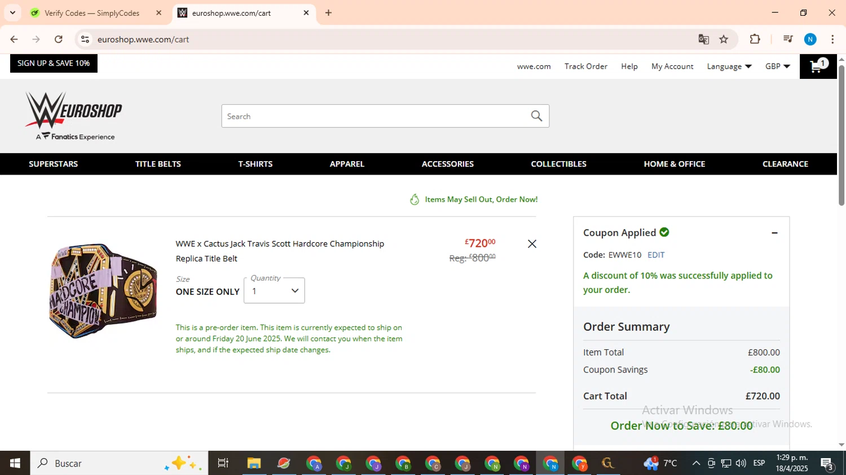Viewport: 846px width, 475px height.
Task: Open the T-SHIRTS menu
Action: tap(255, 164)
